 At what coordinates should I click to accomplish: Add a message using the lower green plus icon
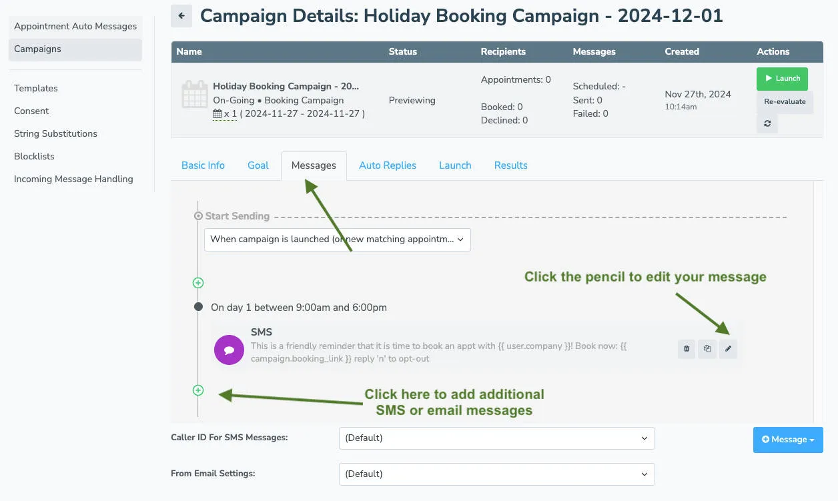tap(197, 390)
